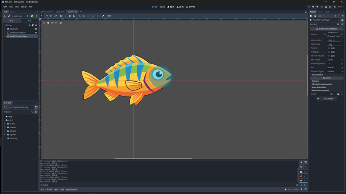This screenshot has height=194, width=346.
Task: Open the skeleton bone options icon
Action: click(103, 16)
